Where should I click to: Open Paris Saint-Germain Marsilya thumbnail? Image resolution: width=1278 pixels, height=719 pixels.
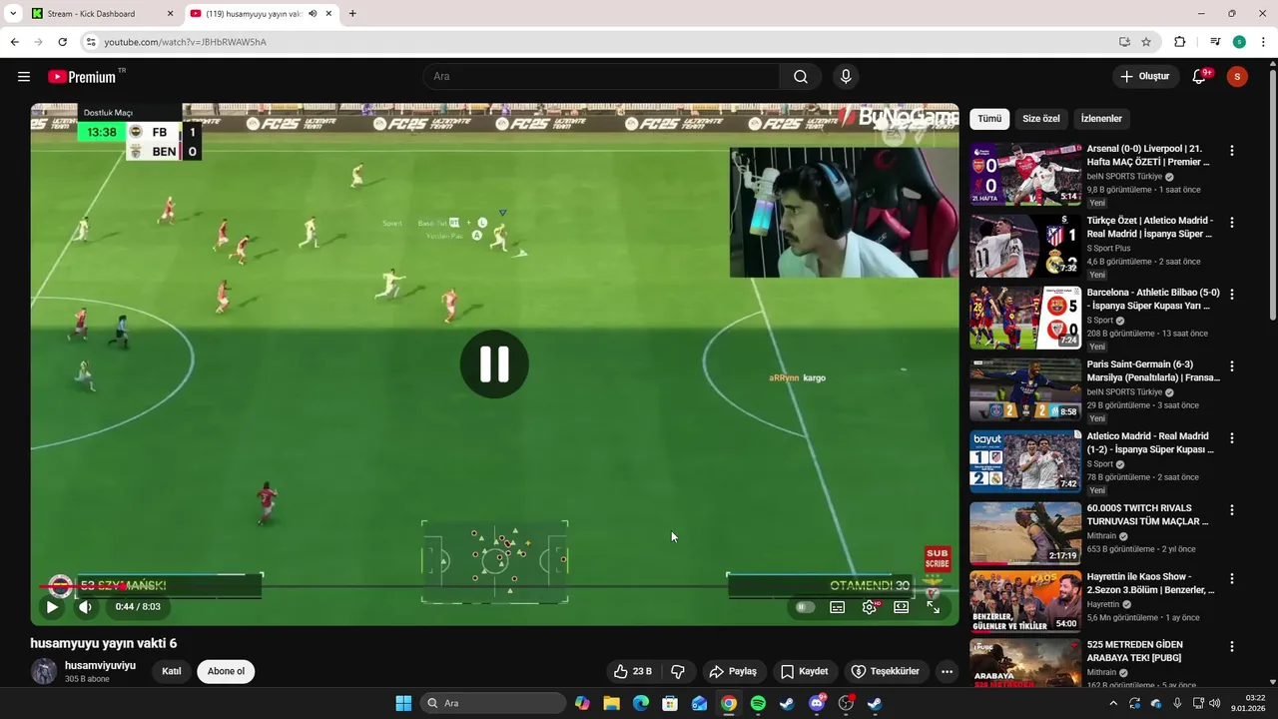point(1025,389)
